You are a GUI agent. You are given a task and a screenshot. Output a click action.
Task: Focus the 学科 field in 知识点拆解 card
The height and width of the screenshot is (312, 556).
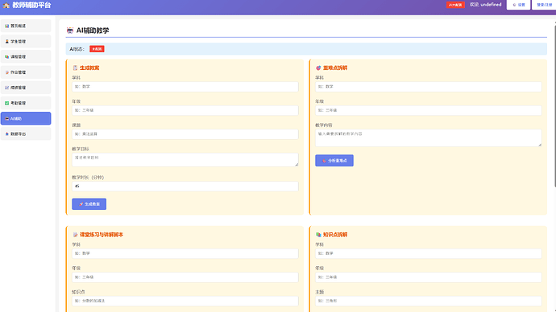[x=429, y=253]
